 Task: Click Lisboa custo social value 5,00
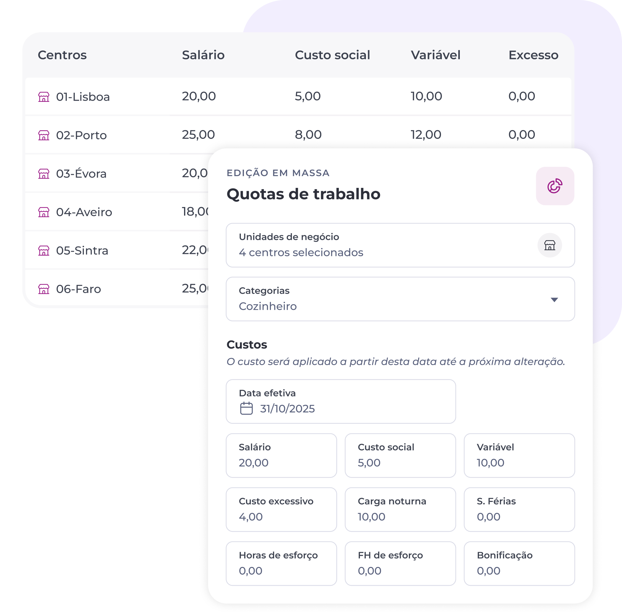tap(307, 96)
